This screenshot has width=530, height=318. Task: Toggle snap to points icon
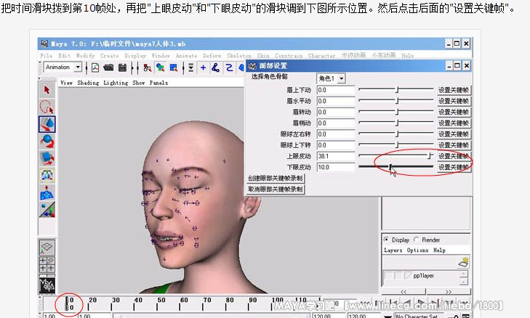(x=230, y=68)
